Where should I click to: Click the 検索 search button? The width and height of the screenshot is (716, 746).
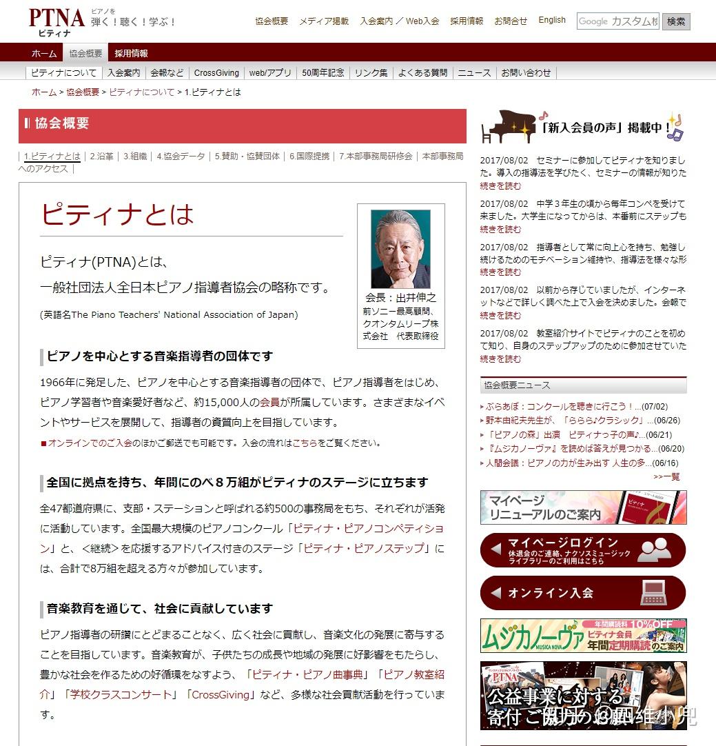pos(675,21)
